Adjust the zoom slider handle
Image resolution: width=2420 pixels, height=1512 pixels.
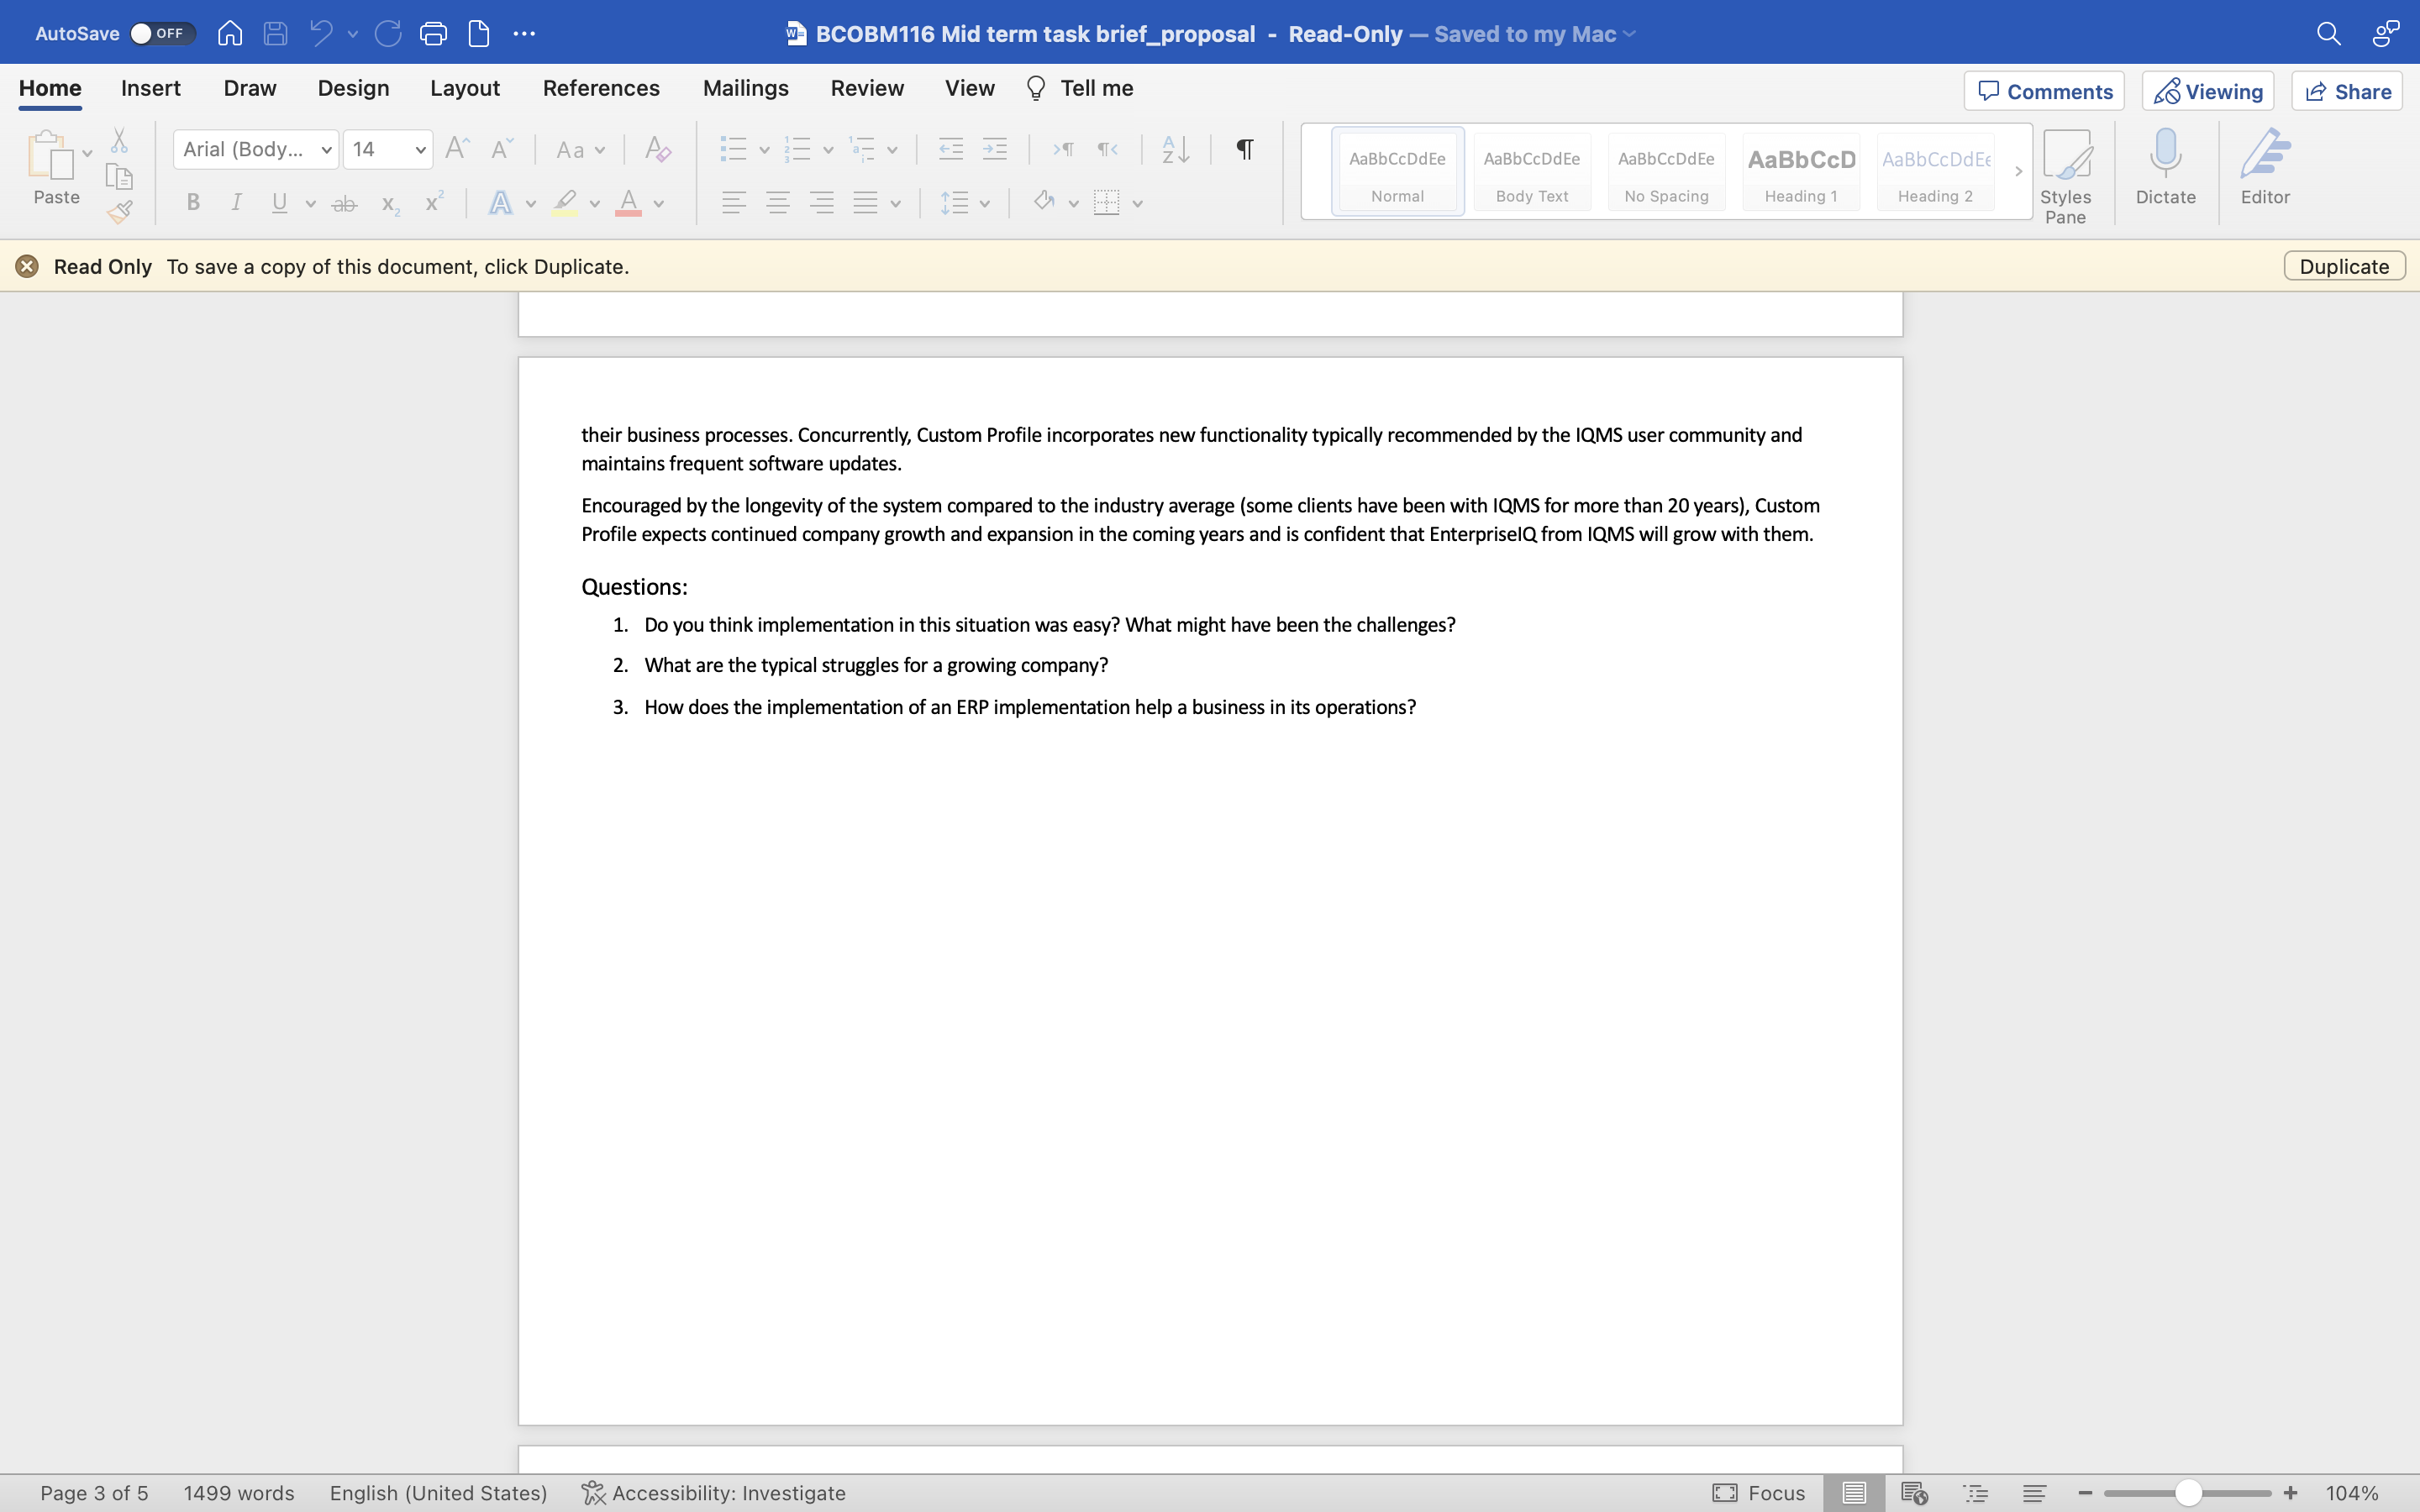2188,1493
